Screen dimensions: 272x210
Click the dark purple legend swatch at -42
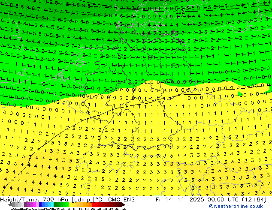[25, 204]
